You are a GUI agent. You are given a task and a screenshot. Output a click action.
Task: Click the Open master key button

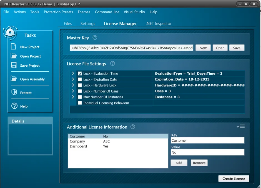point(220,48)
